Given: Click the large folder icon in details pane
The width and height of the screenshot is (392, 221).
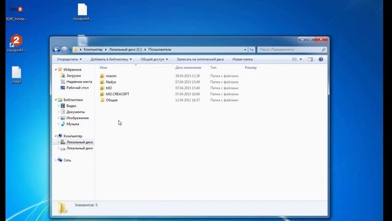Looking at the screenshot, I should 62,207.
